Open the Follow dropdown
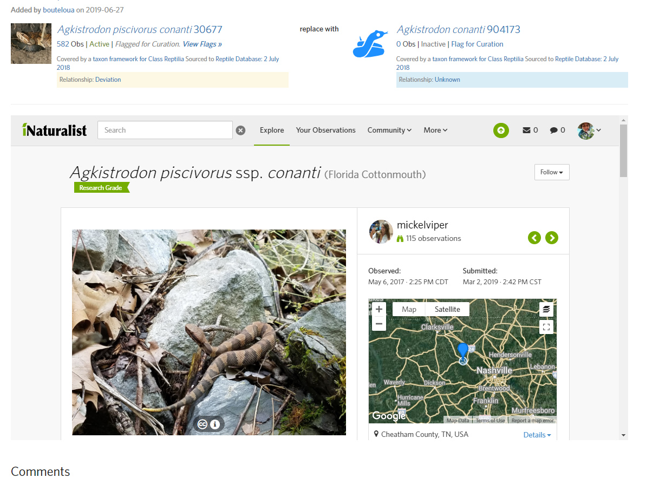 tap(552, 172)
